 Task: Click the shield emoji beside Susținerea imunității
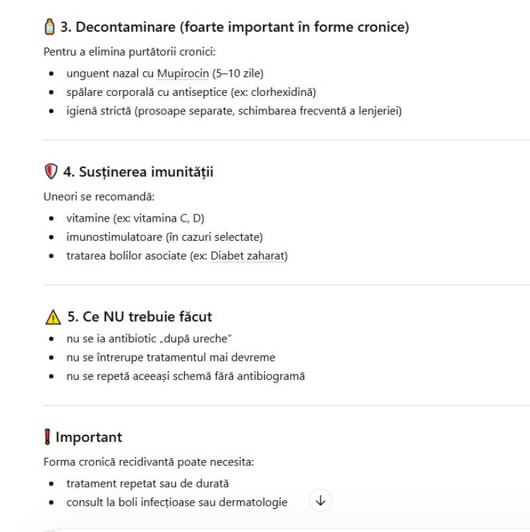[x=51, y=172]
